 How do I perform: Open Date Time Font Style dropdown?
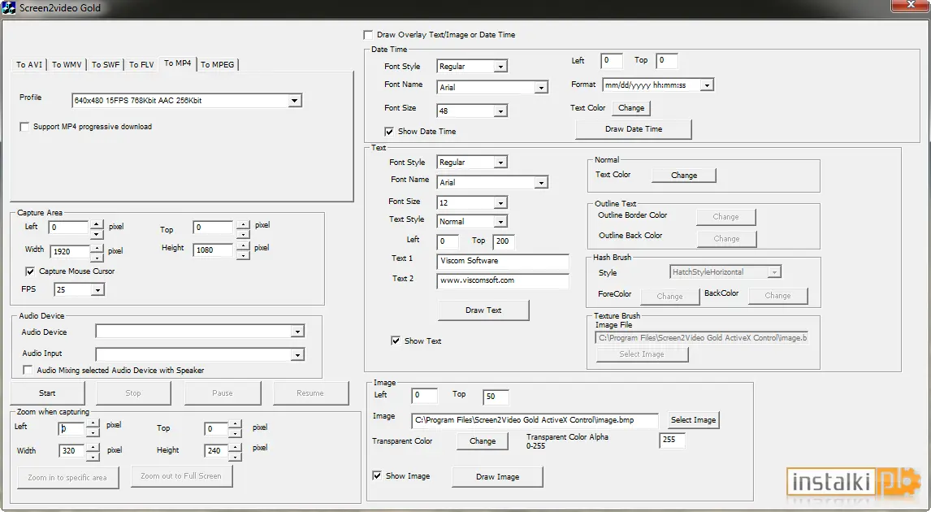(x=500, y=67)
